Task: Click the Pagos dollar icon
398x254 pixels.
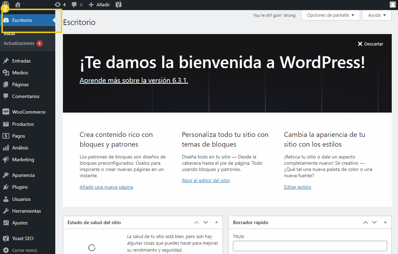Action: point(6,136)
